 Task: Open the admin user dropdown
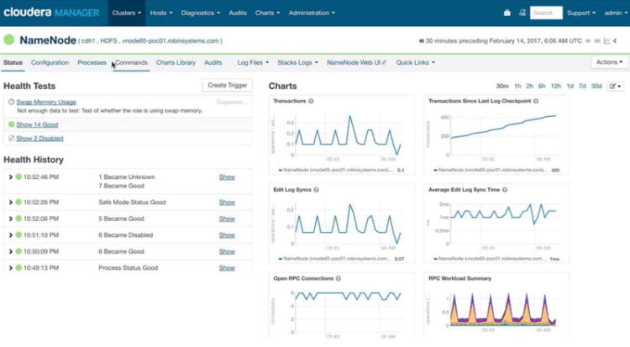click(616, 13)
